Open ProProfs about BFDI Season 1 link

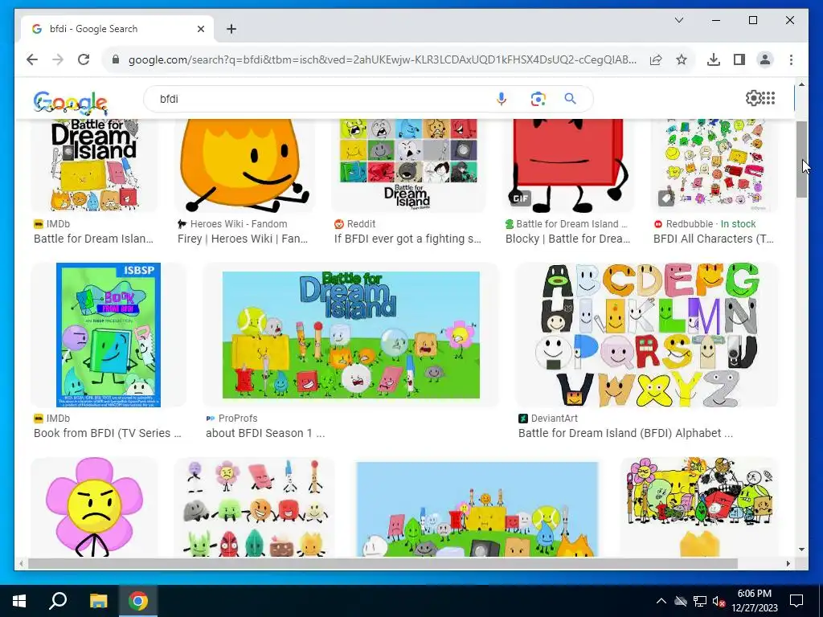[265, 433]
